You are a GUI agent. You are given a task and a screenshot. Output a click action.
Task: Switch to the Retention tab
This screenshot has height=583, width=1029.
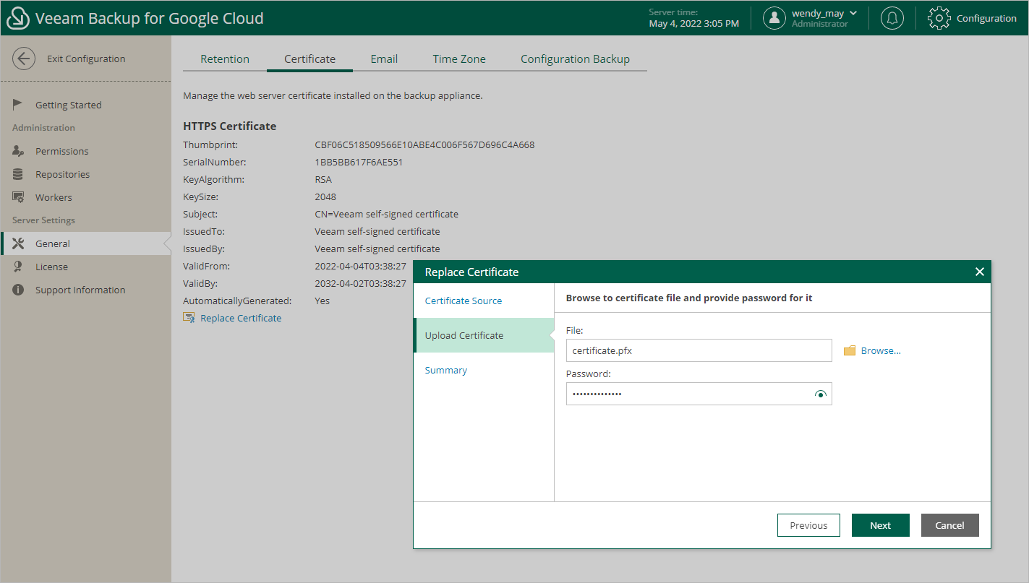[x=225, y=59]
